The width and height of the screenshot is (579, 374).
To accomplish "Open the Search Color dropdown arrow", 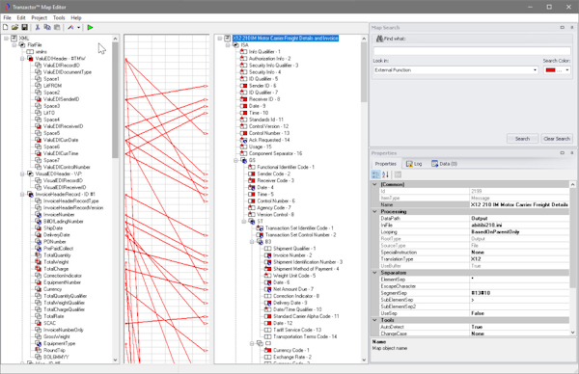I will [x=567, y=70].
